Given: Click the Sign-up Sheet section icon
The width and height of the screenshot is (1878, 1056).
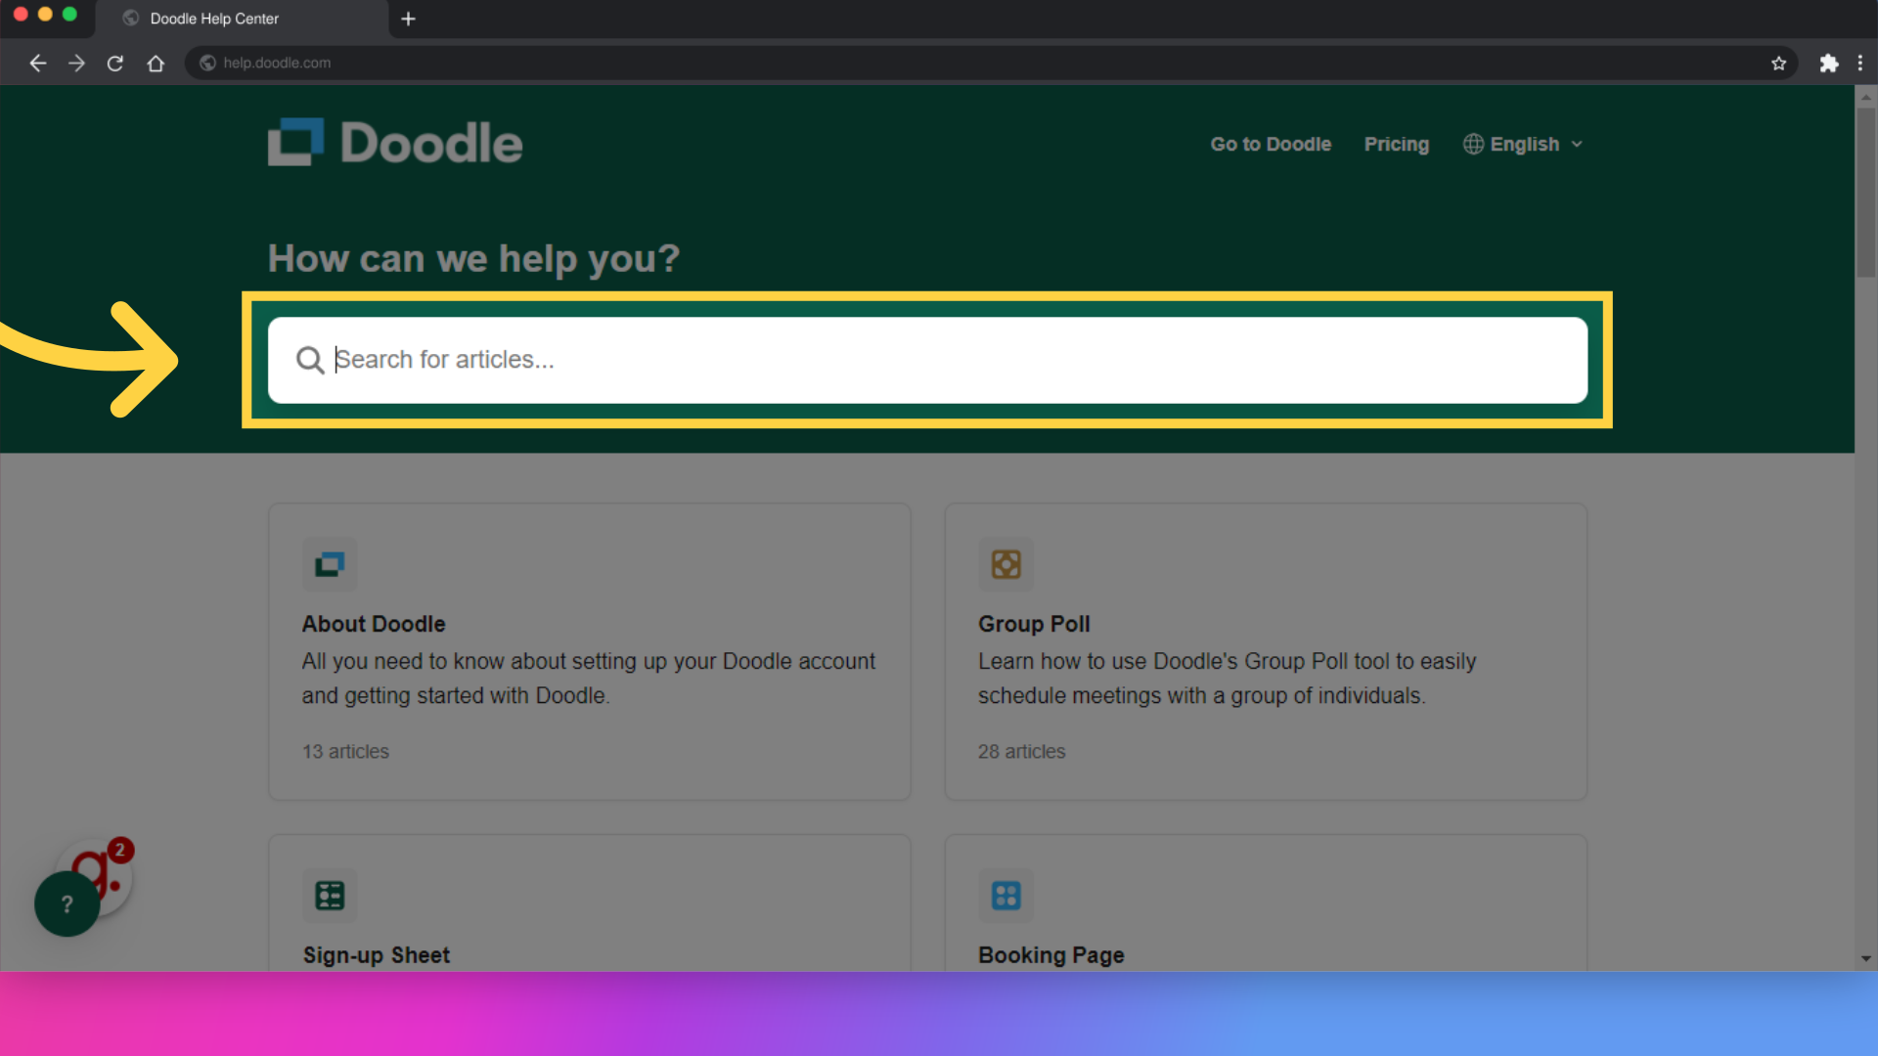Looking at the screenshot, I should click(329, 895).
